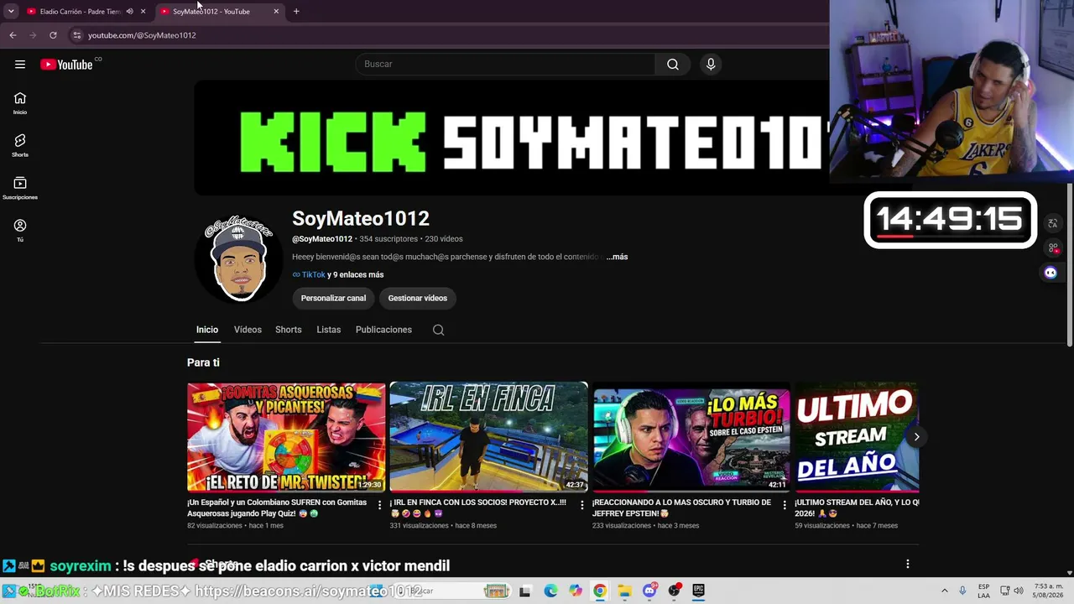Open the Tú section in sidebar
The image size is (1074, 604).
pos(20,231)
